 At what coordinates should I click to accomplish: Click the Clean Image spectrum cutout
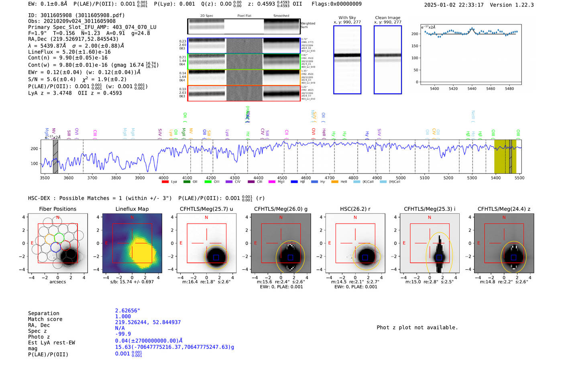tap(388, 60)
